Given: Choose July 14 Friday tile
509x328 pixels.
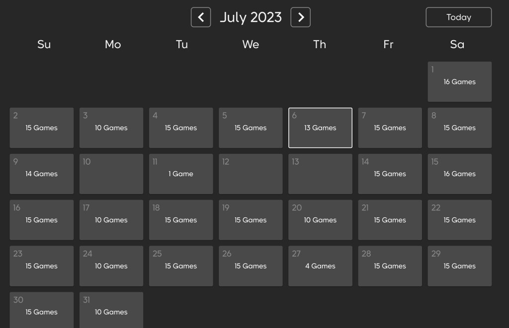Looking at the screenshot, I should click(390, 174).
